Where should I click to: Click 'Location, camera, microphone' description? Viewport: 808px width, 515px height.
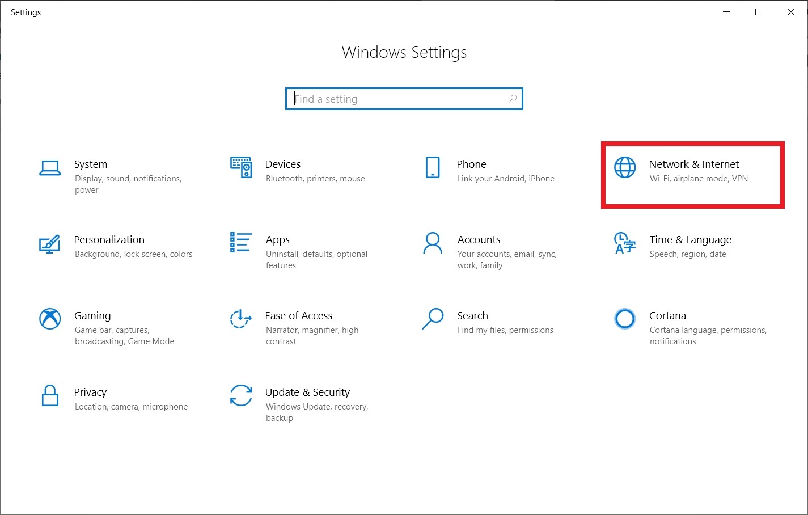pyautogui.click(x=131, y=407)
